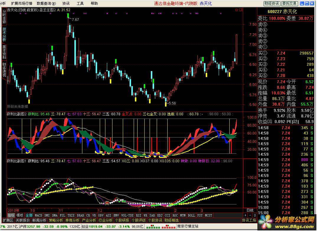Screen dimensions: 317x231
Task: Choose the BRAR indicator
Action: tap(81, 215)
